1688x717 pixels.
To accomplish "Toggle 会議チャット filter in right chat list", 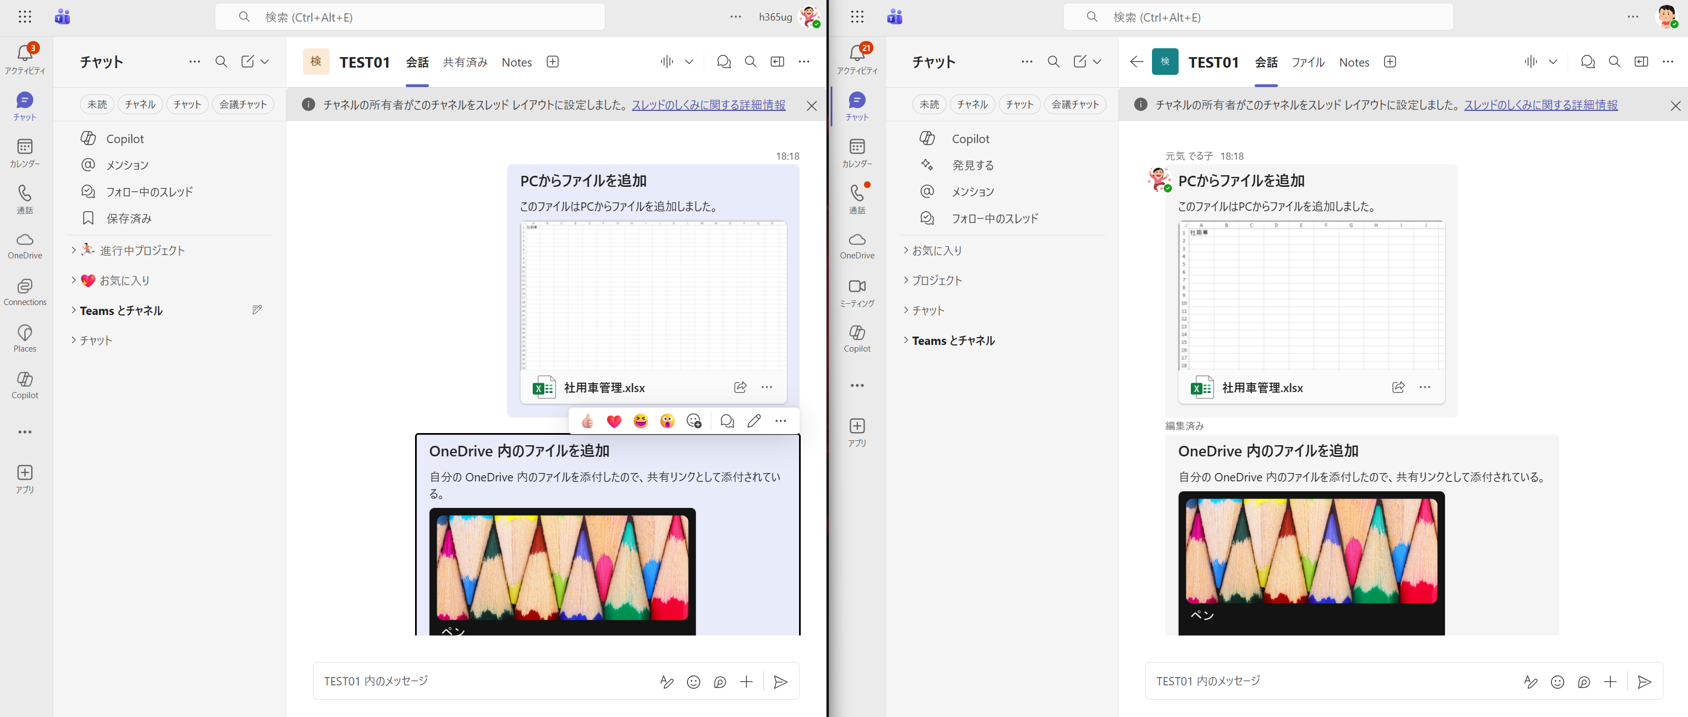I will click(1075, 104).
